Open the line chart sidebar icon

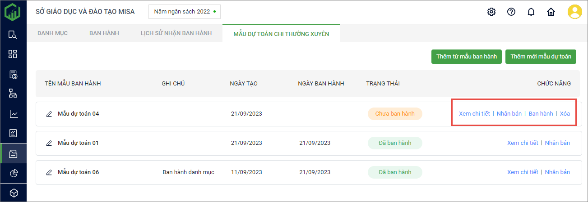13,114
